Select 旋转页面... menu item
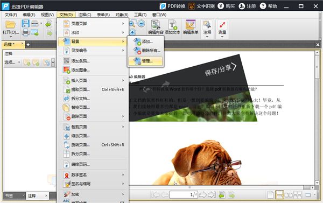Screen dimensions: 323x203 [93, 145]
